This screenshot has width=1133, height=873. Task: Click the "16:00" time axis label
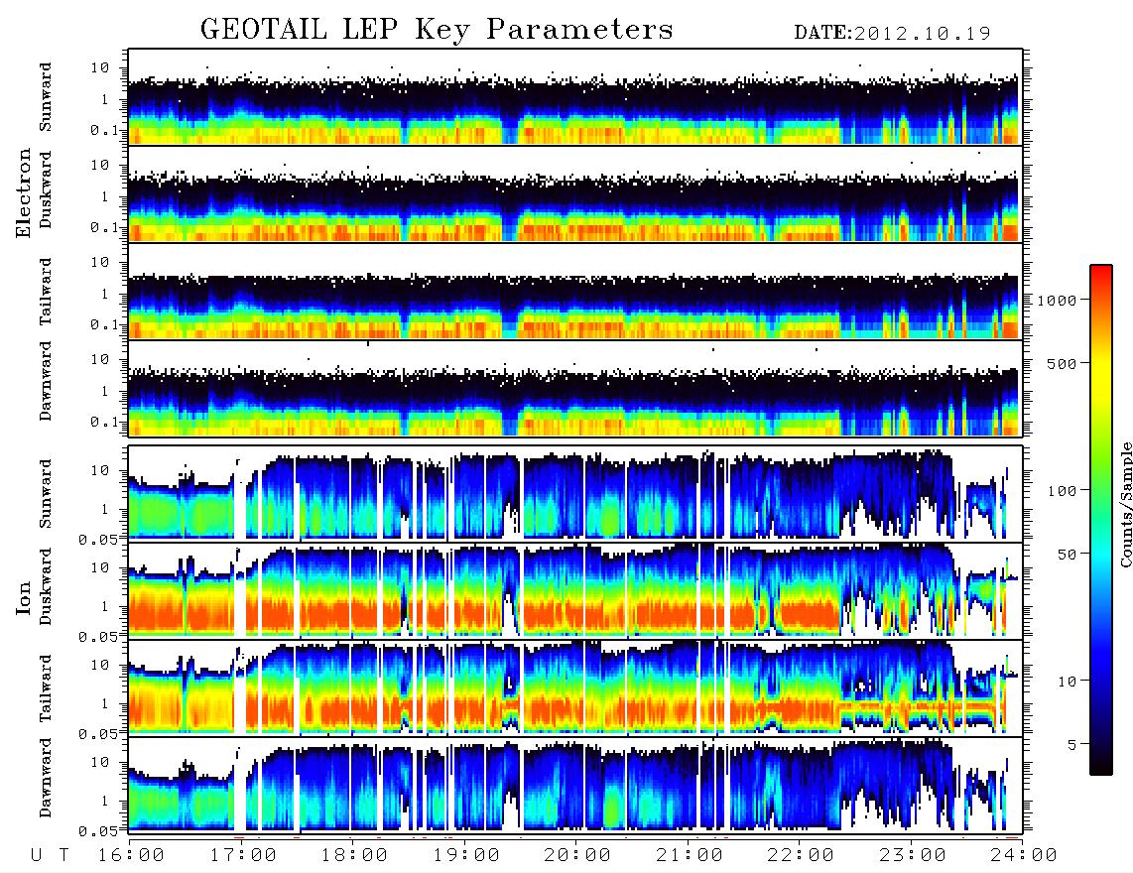point(132,855)
